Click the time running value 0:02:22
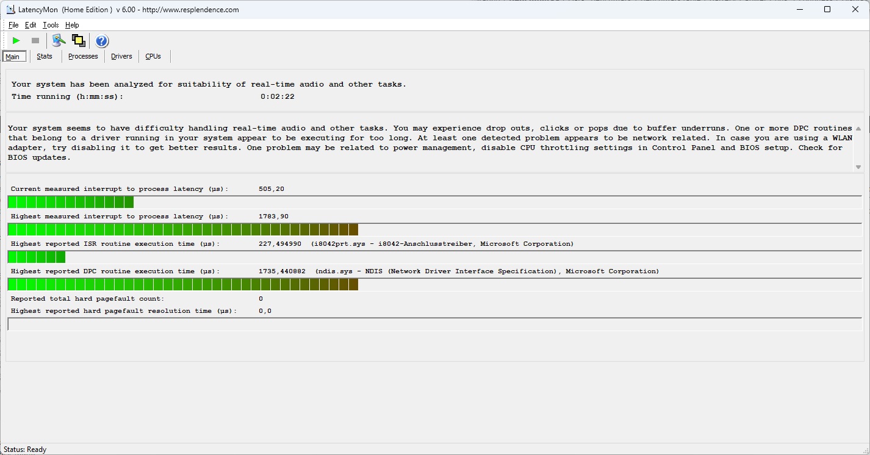 (278, 96)
